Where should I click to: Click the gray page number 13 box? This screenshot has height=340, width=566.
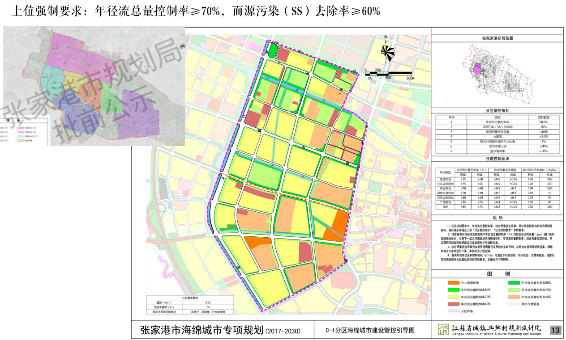point(555,330)
